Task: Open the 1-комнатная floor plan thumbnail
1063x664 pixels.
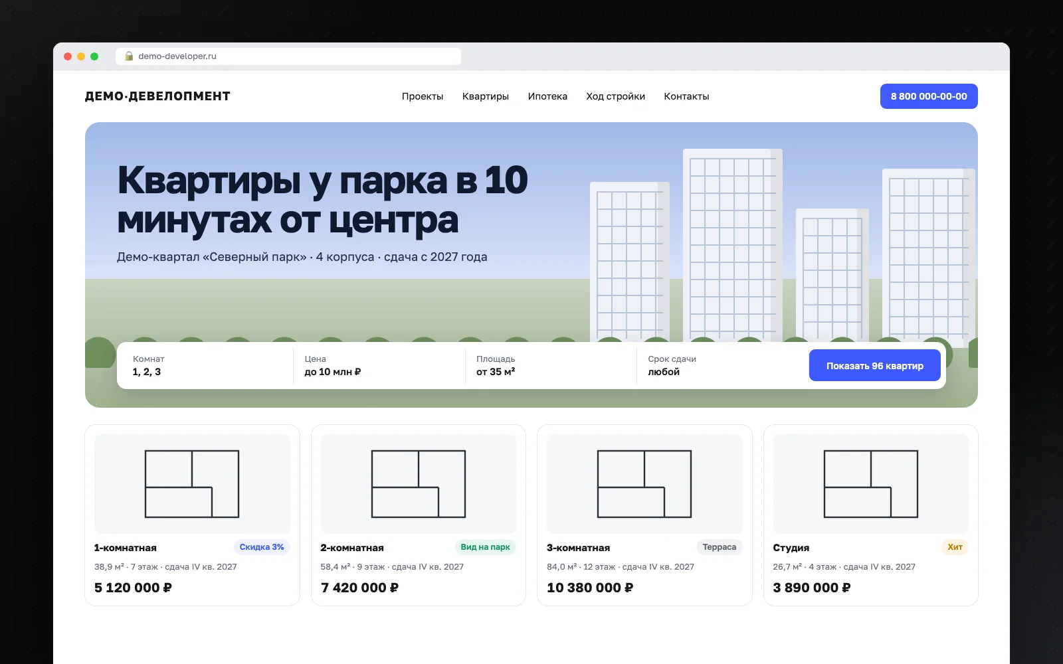Action: [x=192, y=483]
